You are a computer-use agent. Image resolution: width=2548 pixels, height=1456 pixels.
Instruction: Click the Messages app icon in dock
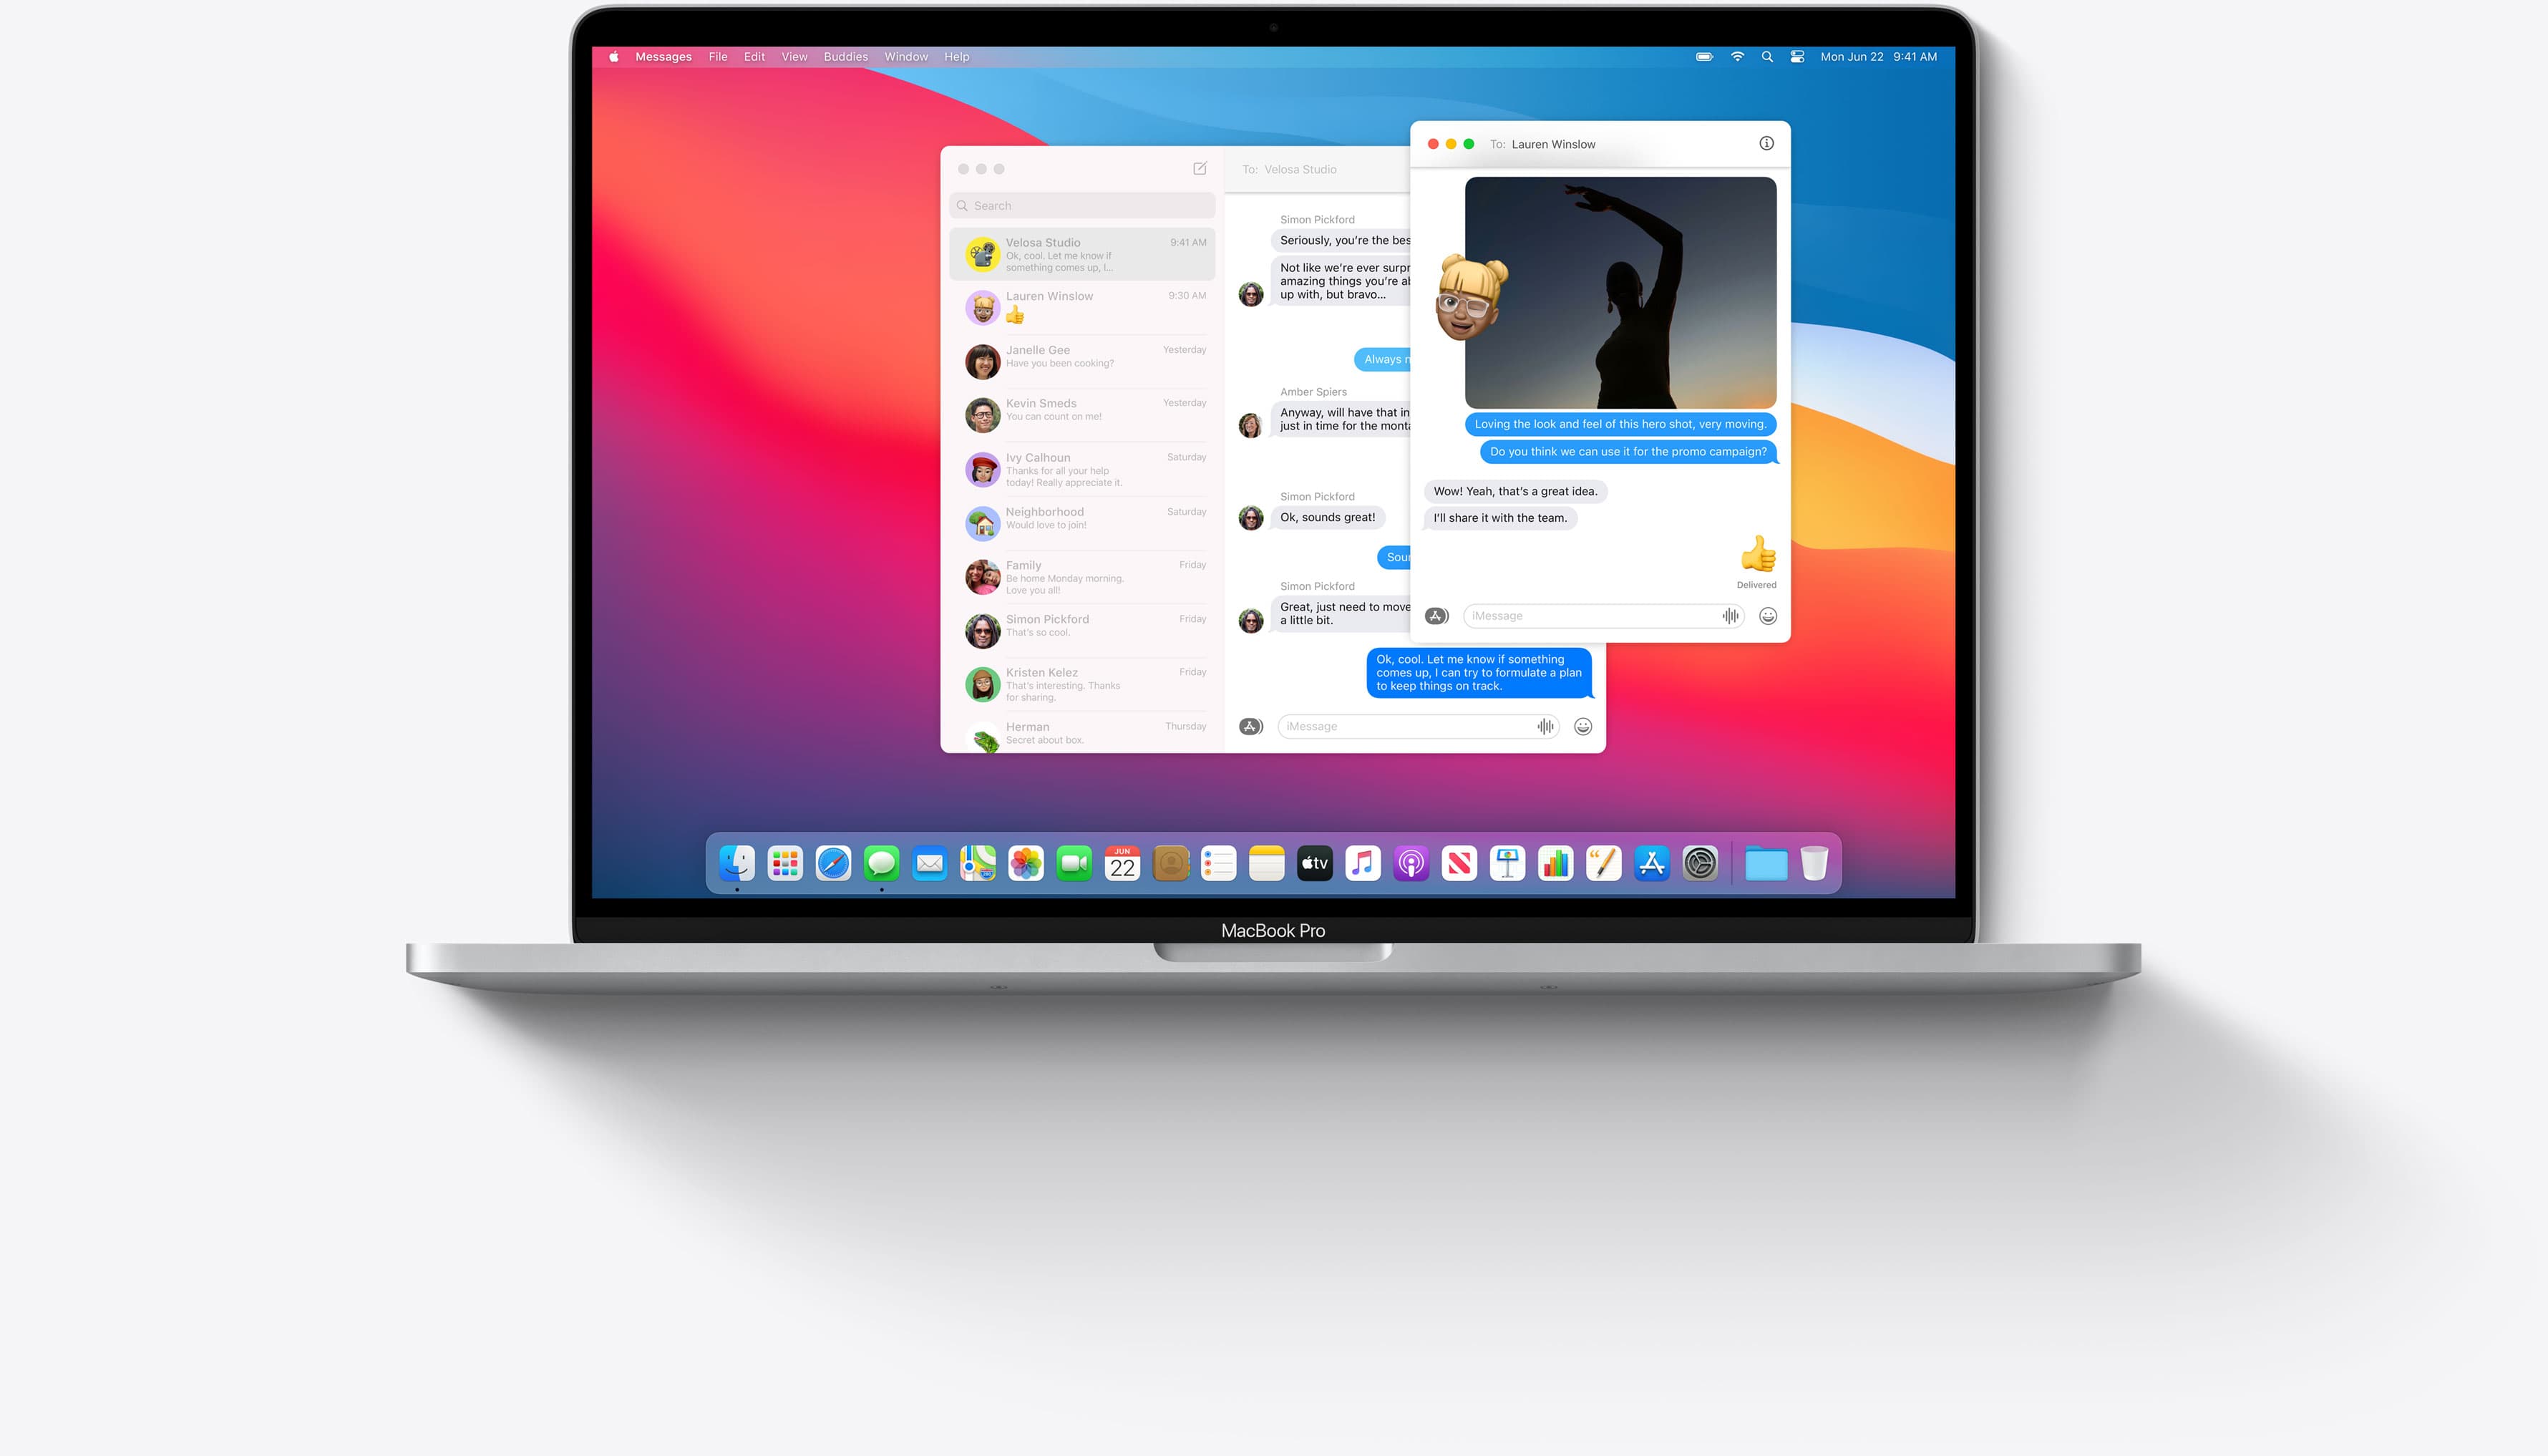click(880, 863)
